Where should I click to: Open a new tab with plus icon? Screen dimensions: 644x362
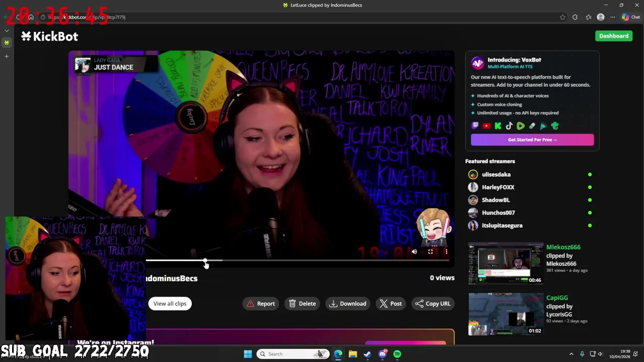click(7, 56)
